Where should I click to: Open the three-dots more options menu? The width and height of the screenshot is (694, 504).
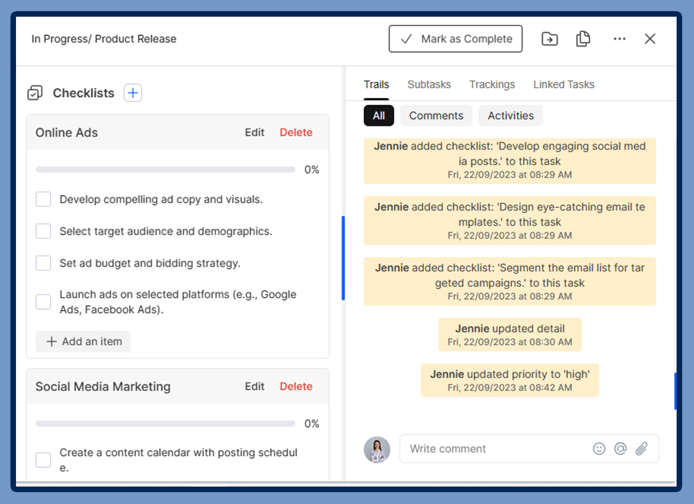click(619, 39)
